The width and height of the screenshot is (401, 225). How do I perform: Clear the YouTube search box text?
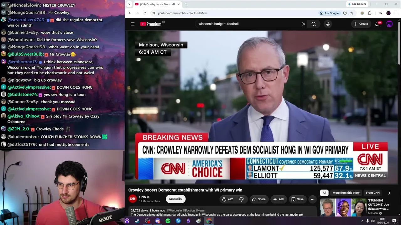304,24
